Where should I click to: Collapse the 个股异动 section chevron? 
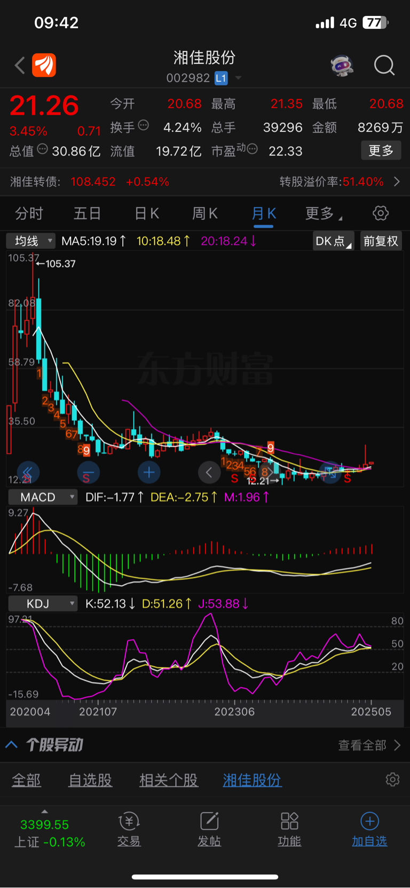pyautogui.click(x=12, y=744)
